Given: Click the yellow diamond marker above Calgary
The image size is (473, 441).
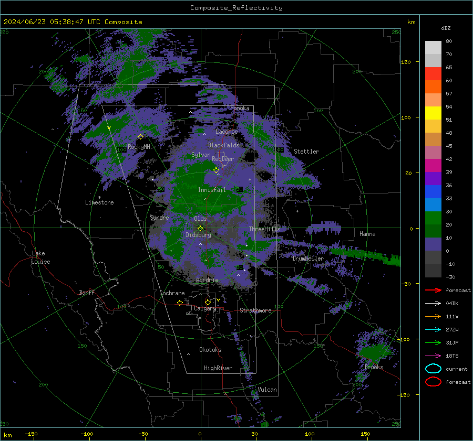Looking at the screenshot, I should 208,302.
